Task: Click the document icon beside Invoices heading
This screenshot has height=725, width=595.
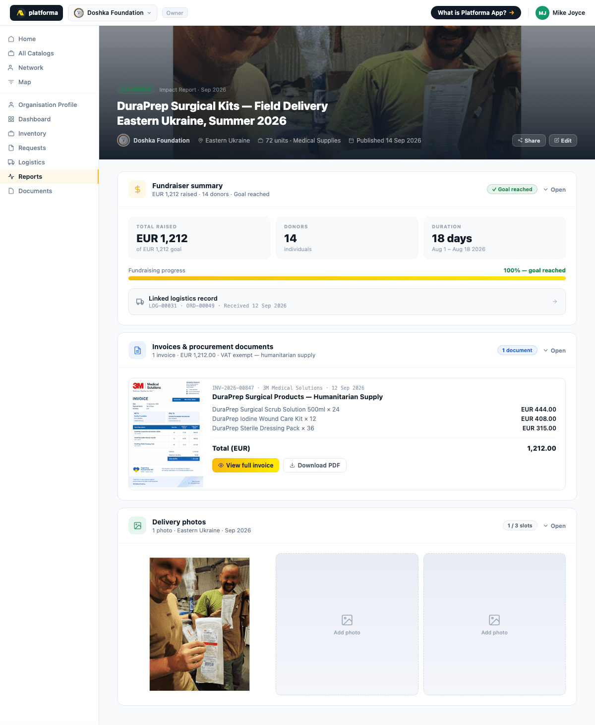Action: (x=137, y=350)
